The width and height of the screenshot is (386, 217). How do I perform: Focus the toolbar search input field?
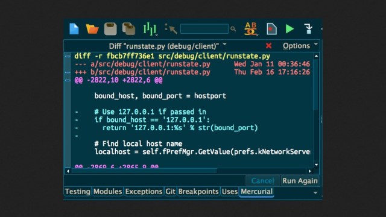[x=204, y=29]
